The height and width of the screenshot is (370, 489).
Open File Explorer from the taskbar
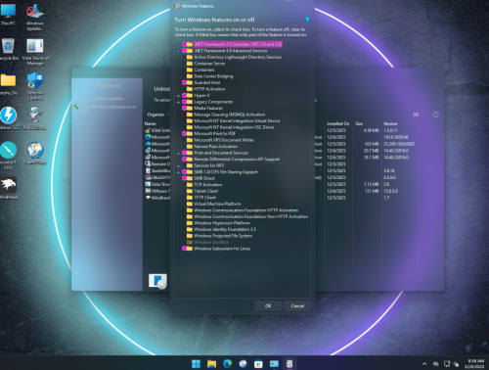click(x=211, y=363)
